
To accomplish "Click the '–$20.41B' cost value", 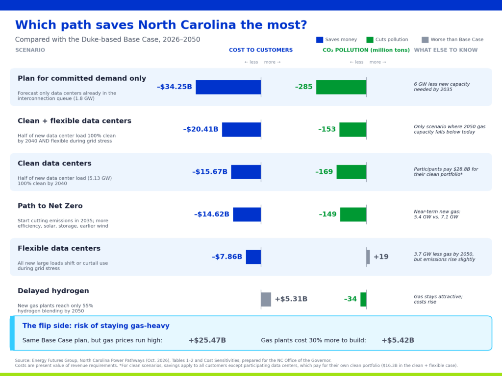I will 201,129.
